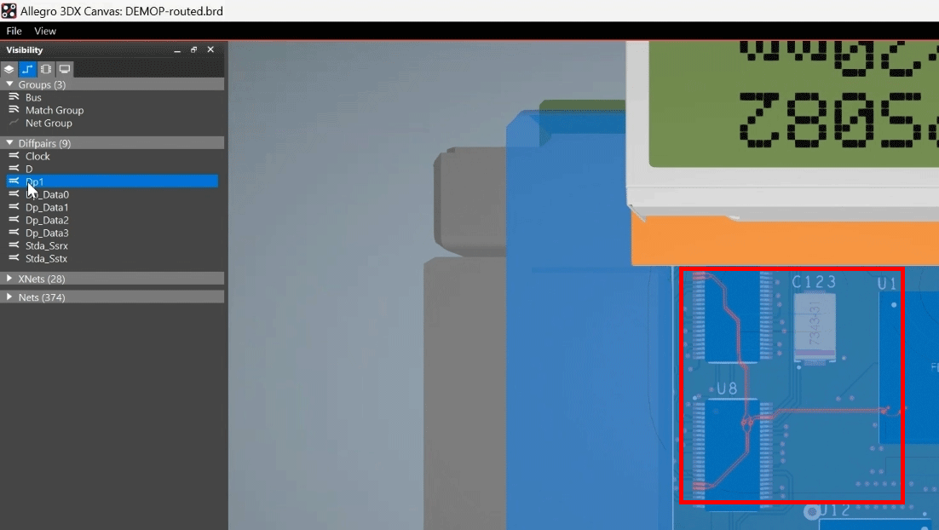The width and height of the screenshot is (939, 530).
Task: Expand the XNets (28) section
Action: pos(9,279)
